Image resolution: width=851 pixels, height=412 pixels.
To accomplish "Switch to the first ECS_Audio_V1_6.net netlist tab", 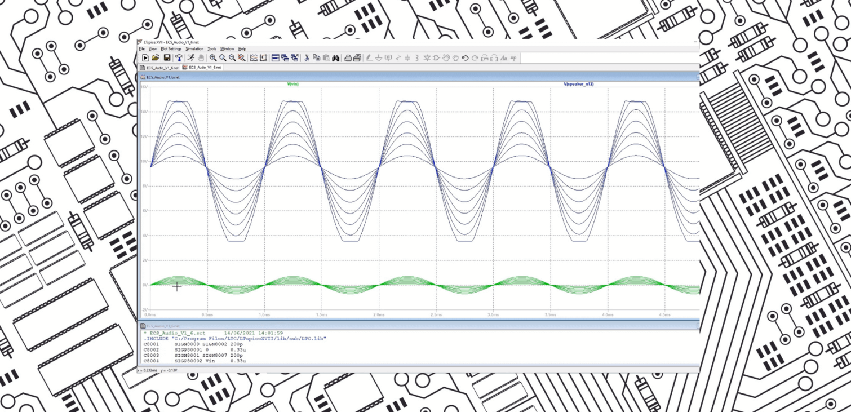I will tap(159, 68).
